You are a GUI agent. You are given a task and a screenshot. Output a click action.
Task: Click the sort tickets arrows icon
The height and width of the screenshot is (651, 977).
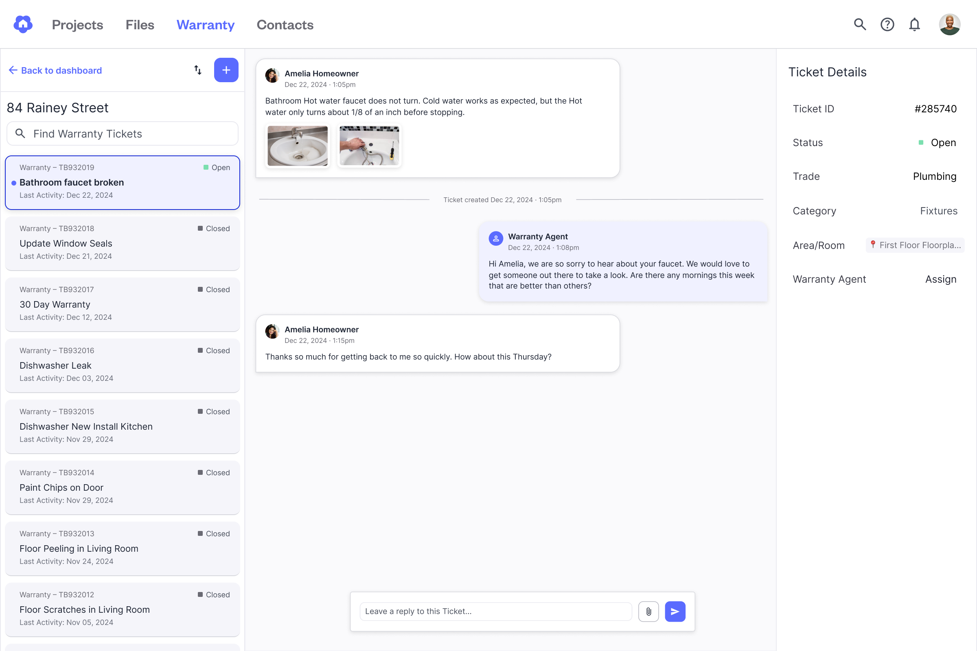click(x=198, y=70)
